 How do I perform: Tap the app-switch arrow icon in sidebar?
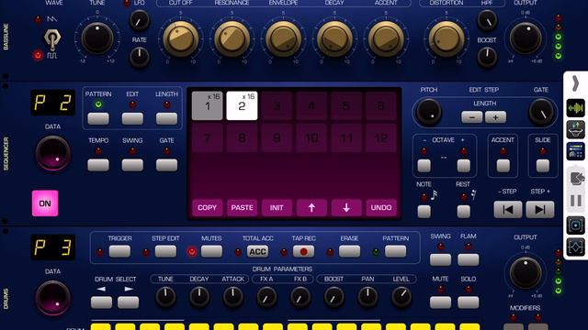[577, 178]
